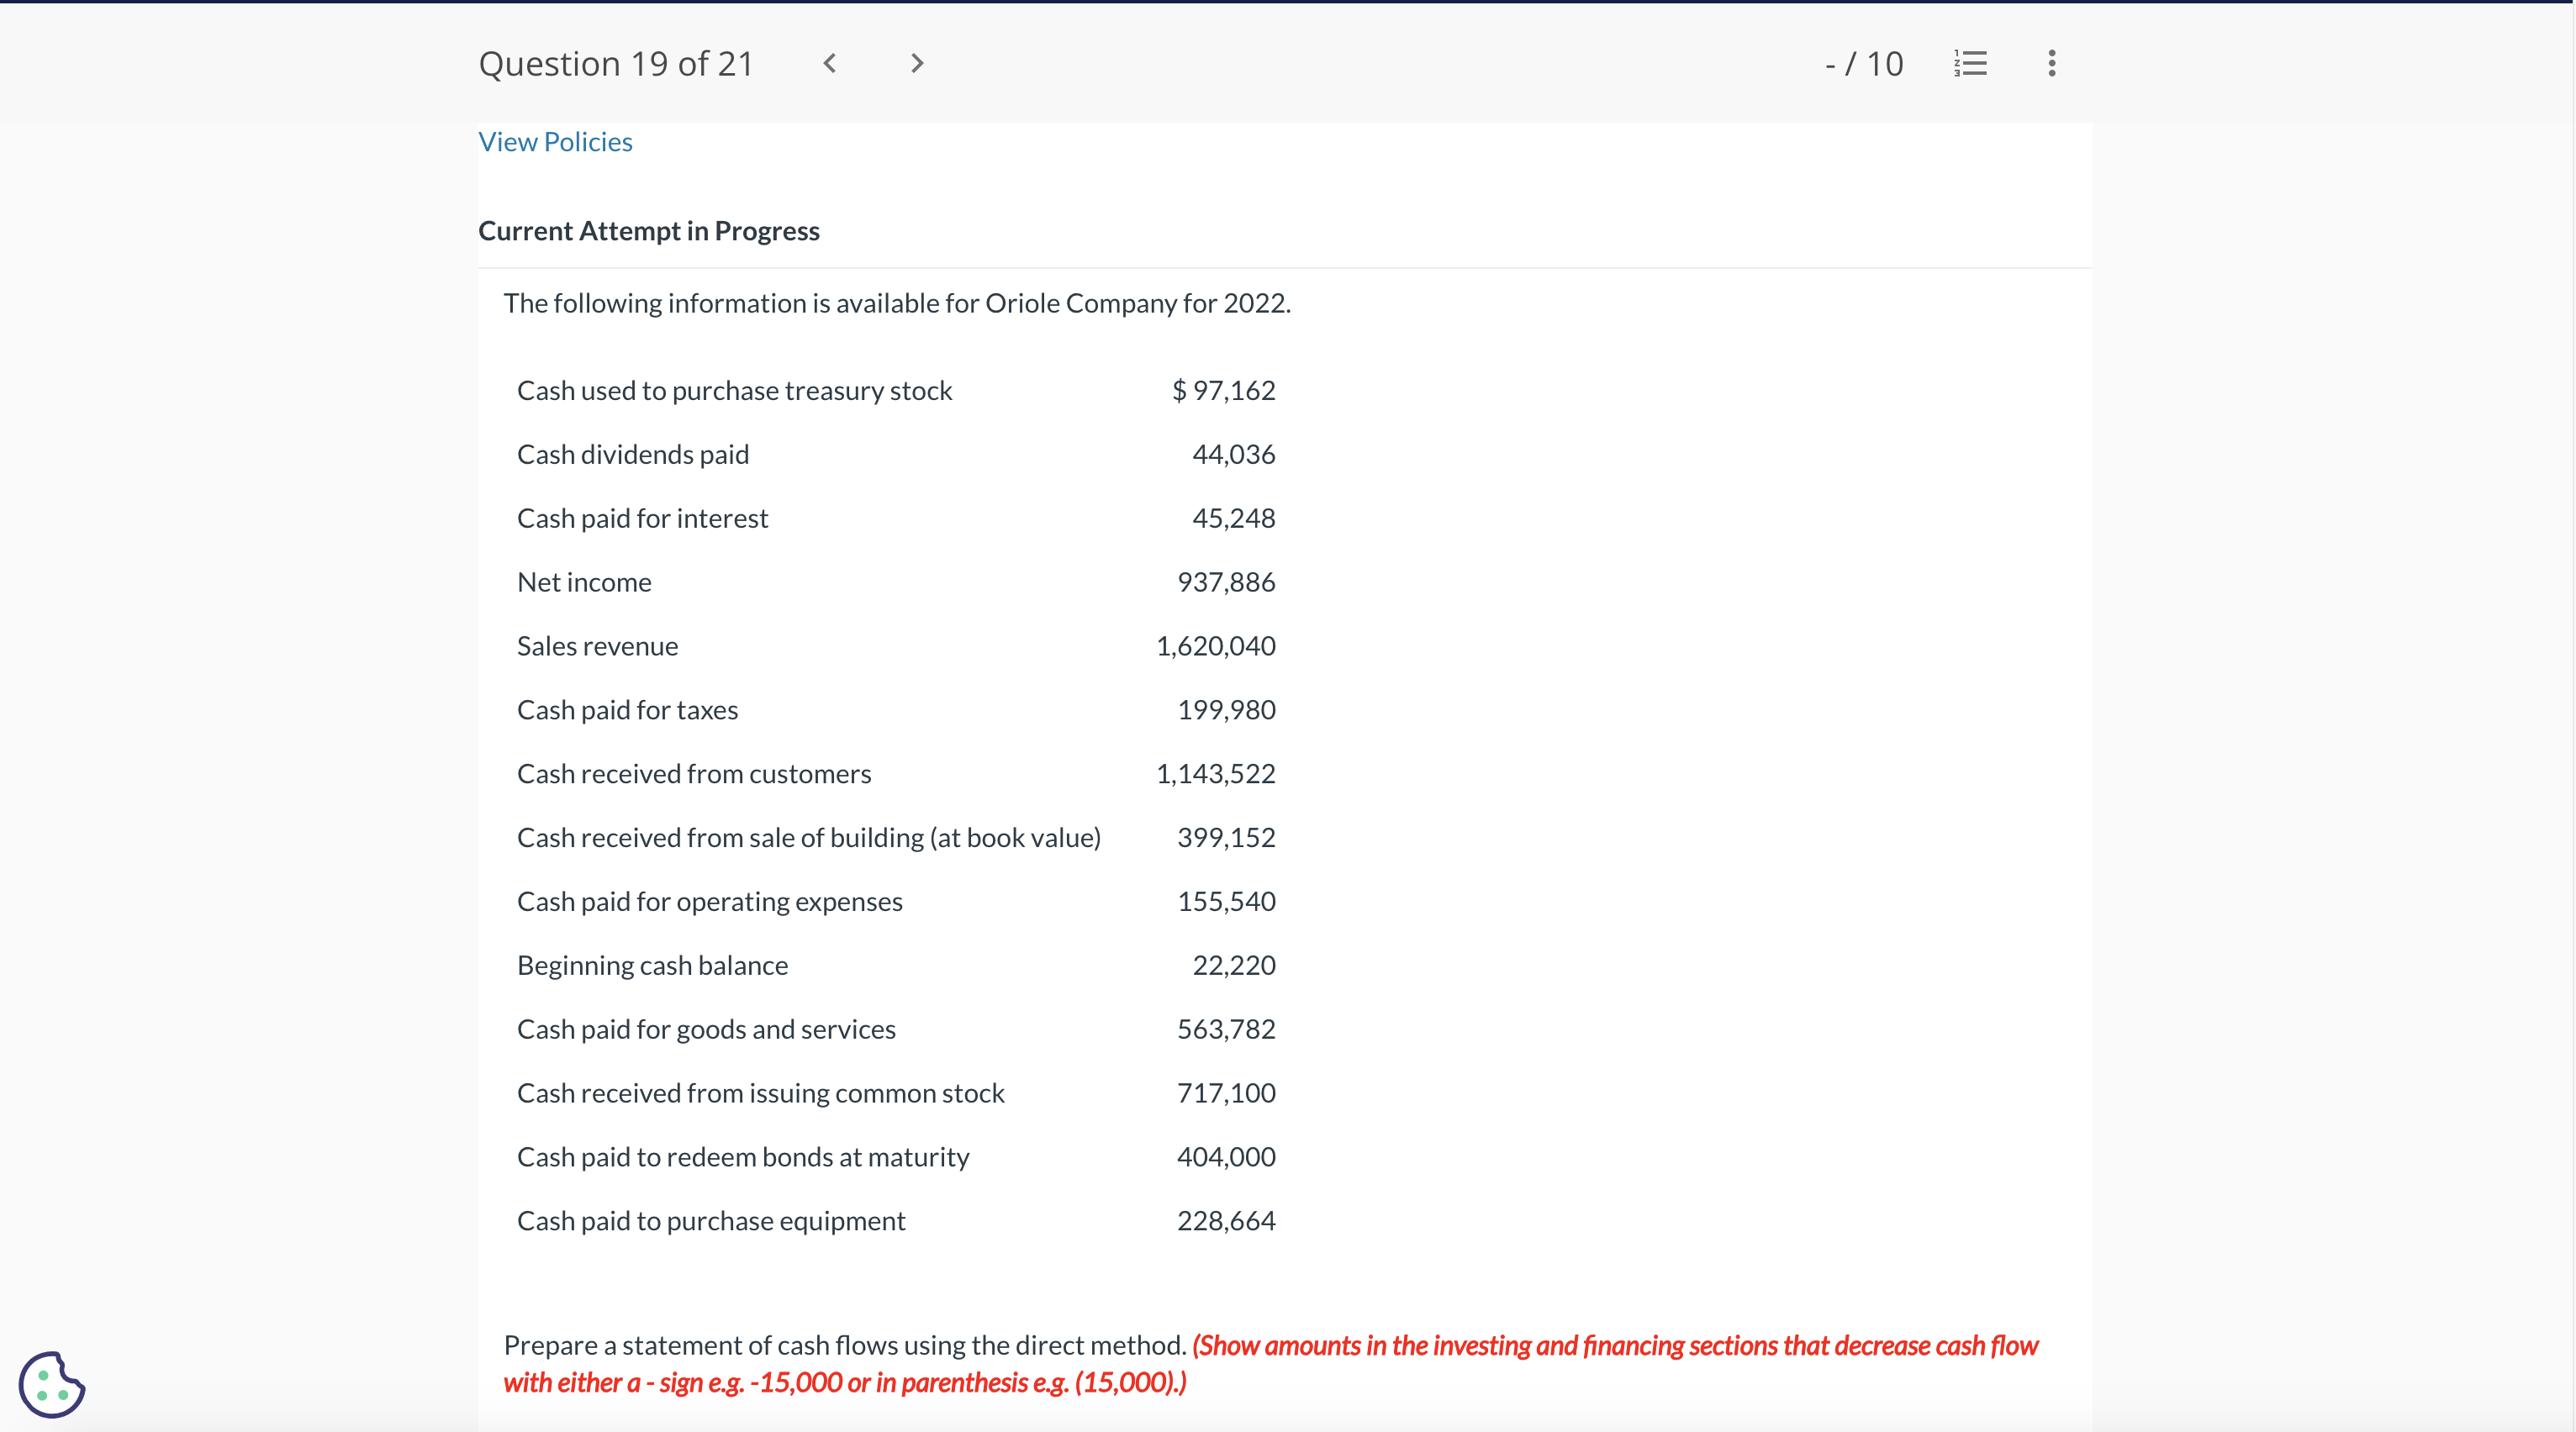Click the Question 19 of 21 heading
2576x1432 pixels.
point(616,64)
